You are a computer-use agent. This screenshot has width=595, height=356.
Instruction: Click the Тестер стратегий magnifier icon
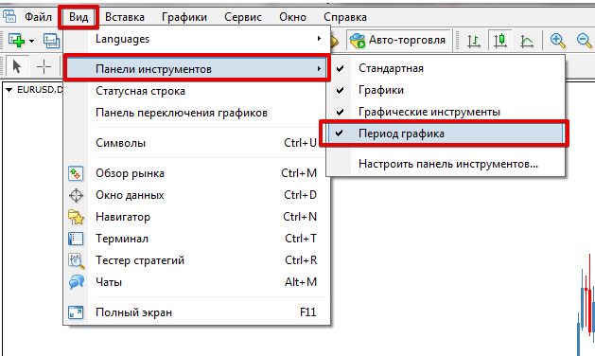click(x=77, y=261)
